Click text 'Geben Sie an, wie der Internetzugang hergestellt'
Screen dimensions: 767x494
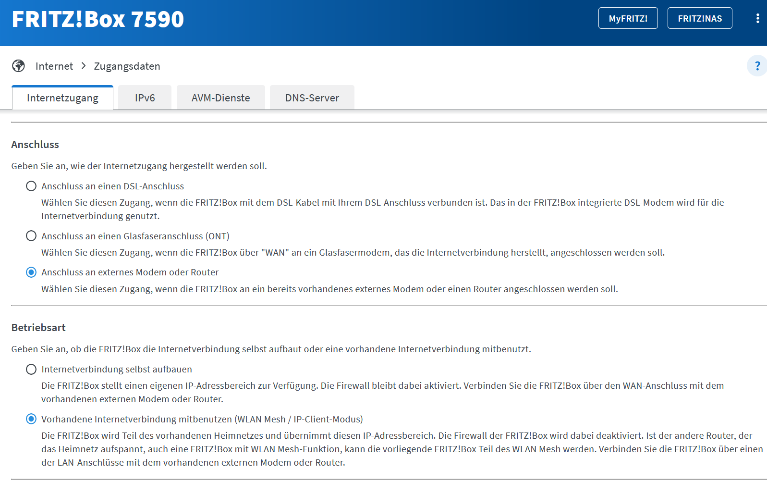[139, 166]
